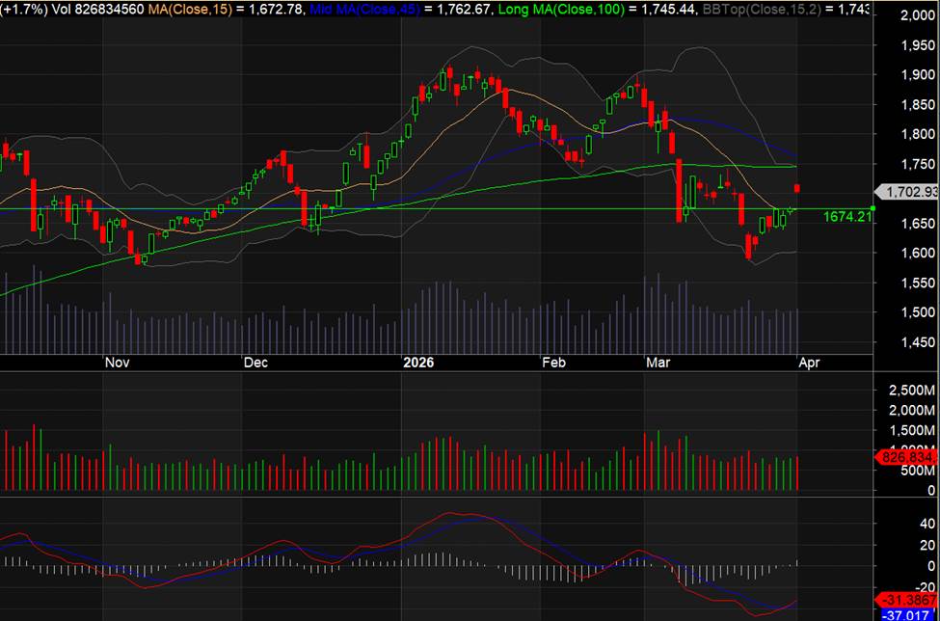
Task: Click the 1,850 price axis label
Action: pos(917,105)
